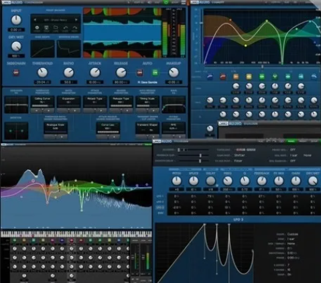Screen dimensions: 321x283
Task: Click the Makeup gain knob
Action: tap(174, 72)
